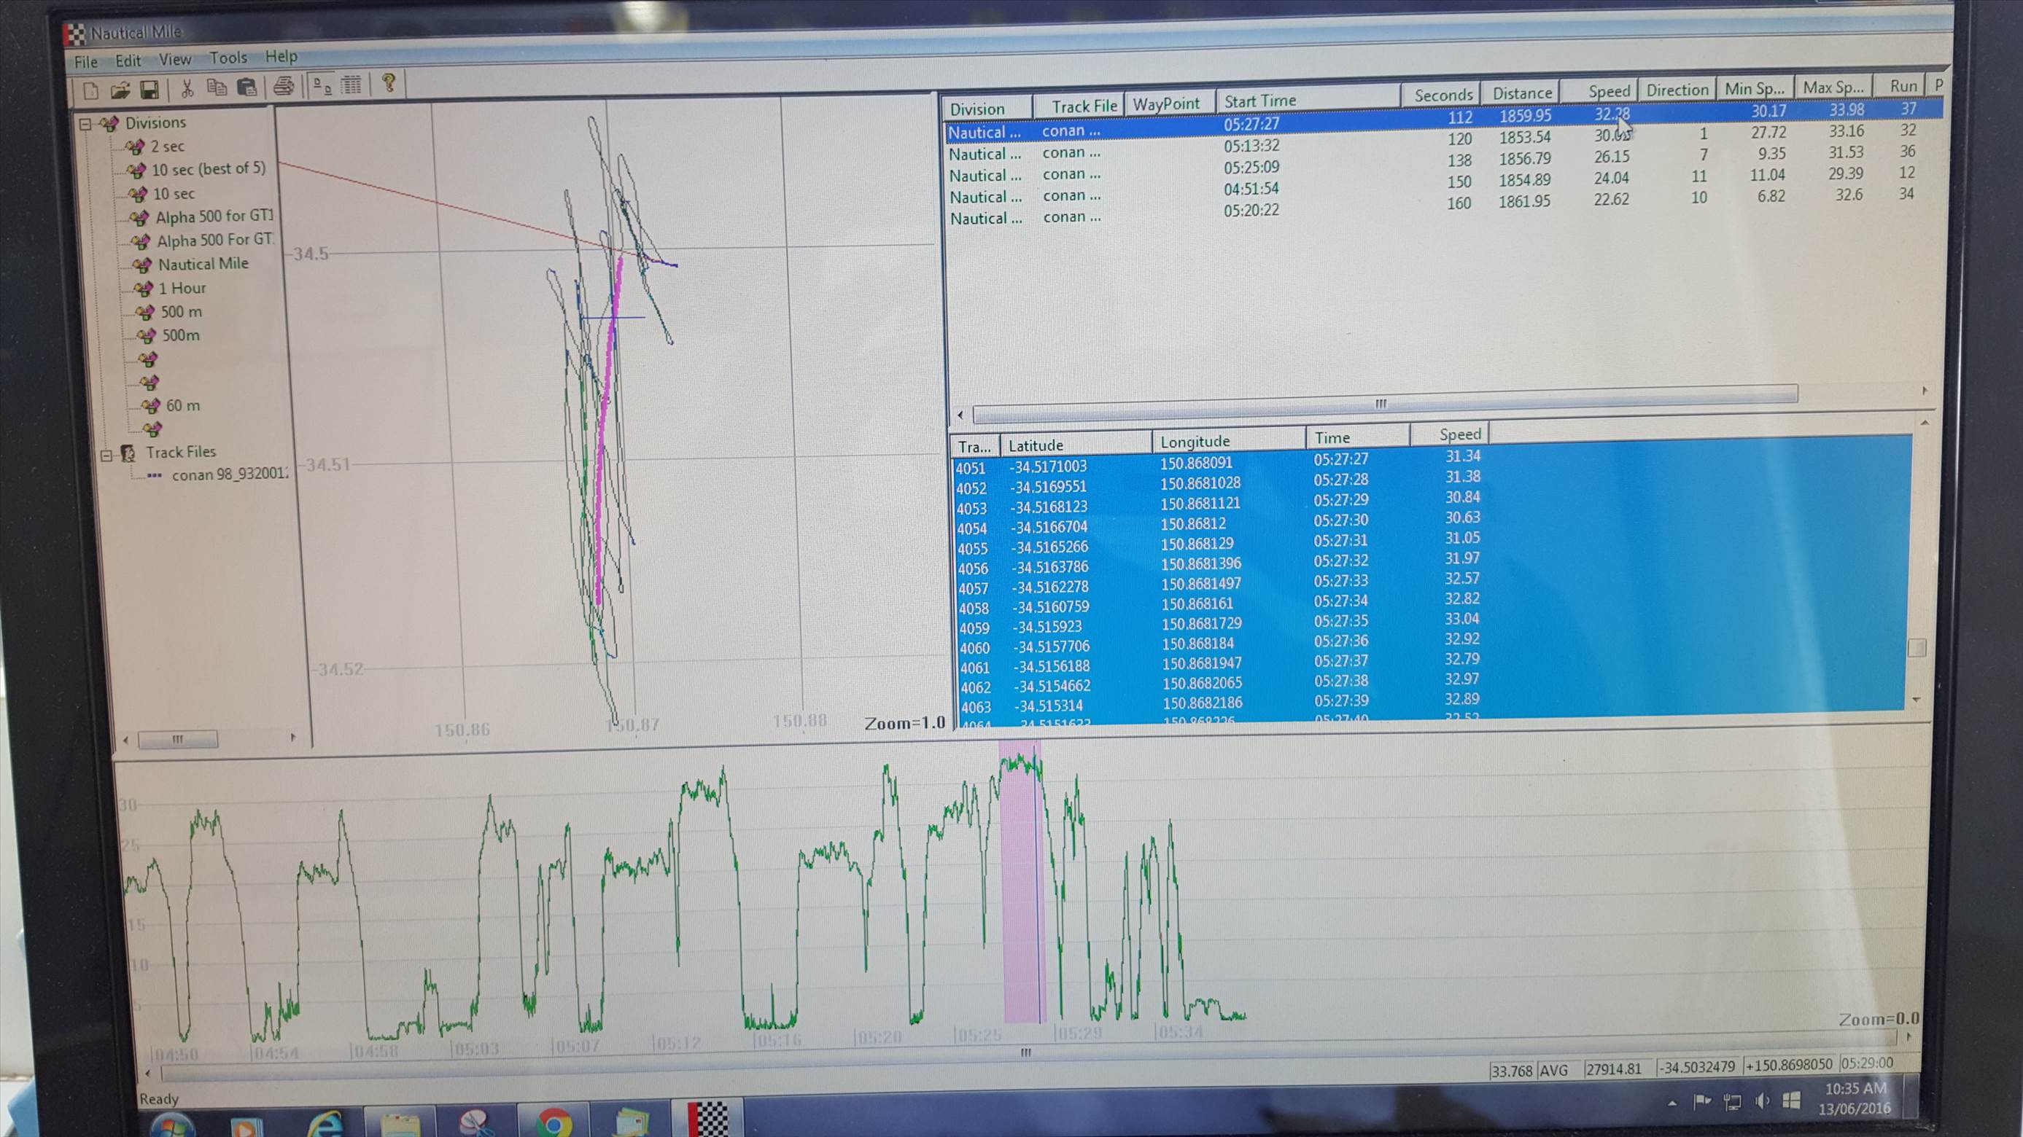Click the New file toolbar icon
The image size is (2023, 1137).
coord(90,90)
